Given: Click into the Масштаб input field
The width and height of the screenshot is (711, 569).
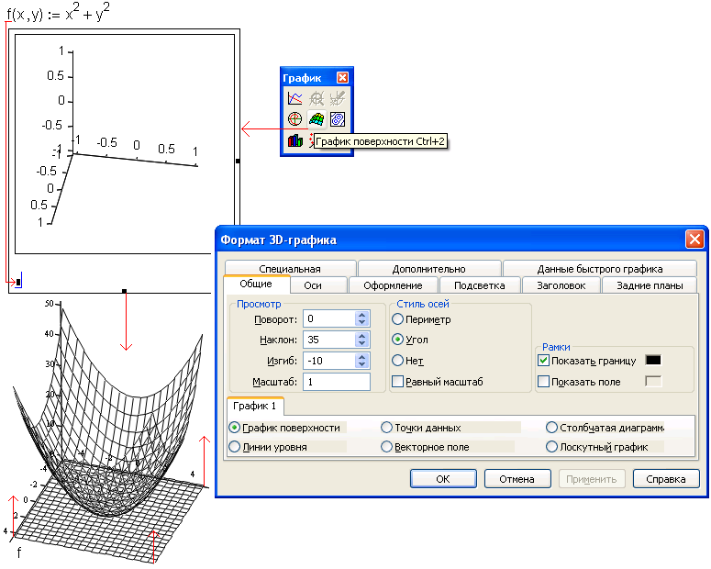Looking at the screenshot, I should (x=337, y=382).
